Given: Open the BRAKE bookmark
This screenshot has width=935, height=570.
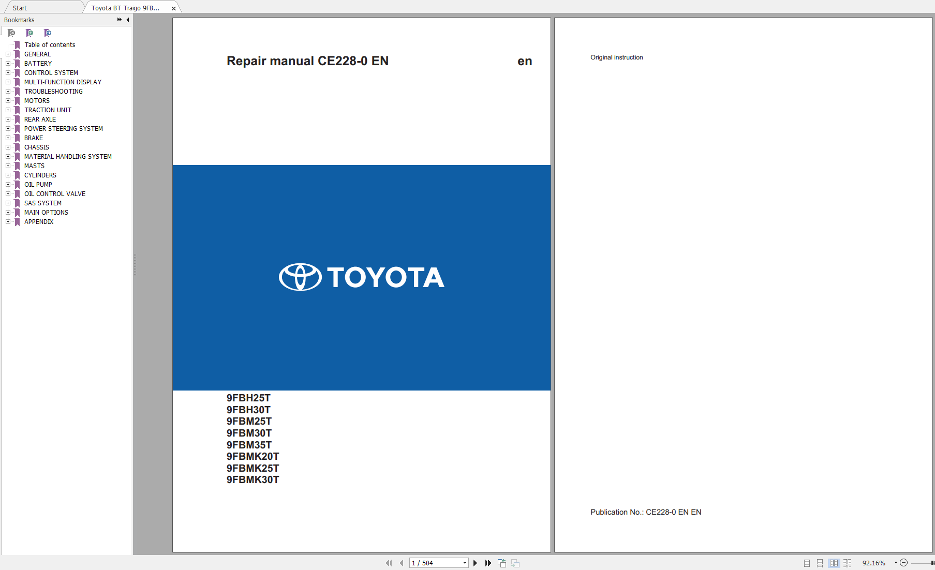Looking at the screenshot, I should [x=34, y=138].
